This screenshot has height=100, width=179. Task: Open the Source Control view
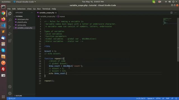(x=10, y=27)
